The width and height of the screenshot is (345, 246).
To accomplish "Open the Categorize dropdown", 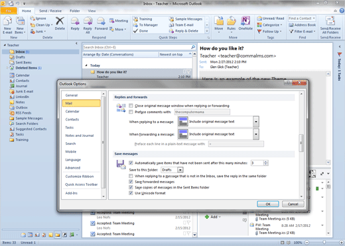I will pos(270,25).
